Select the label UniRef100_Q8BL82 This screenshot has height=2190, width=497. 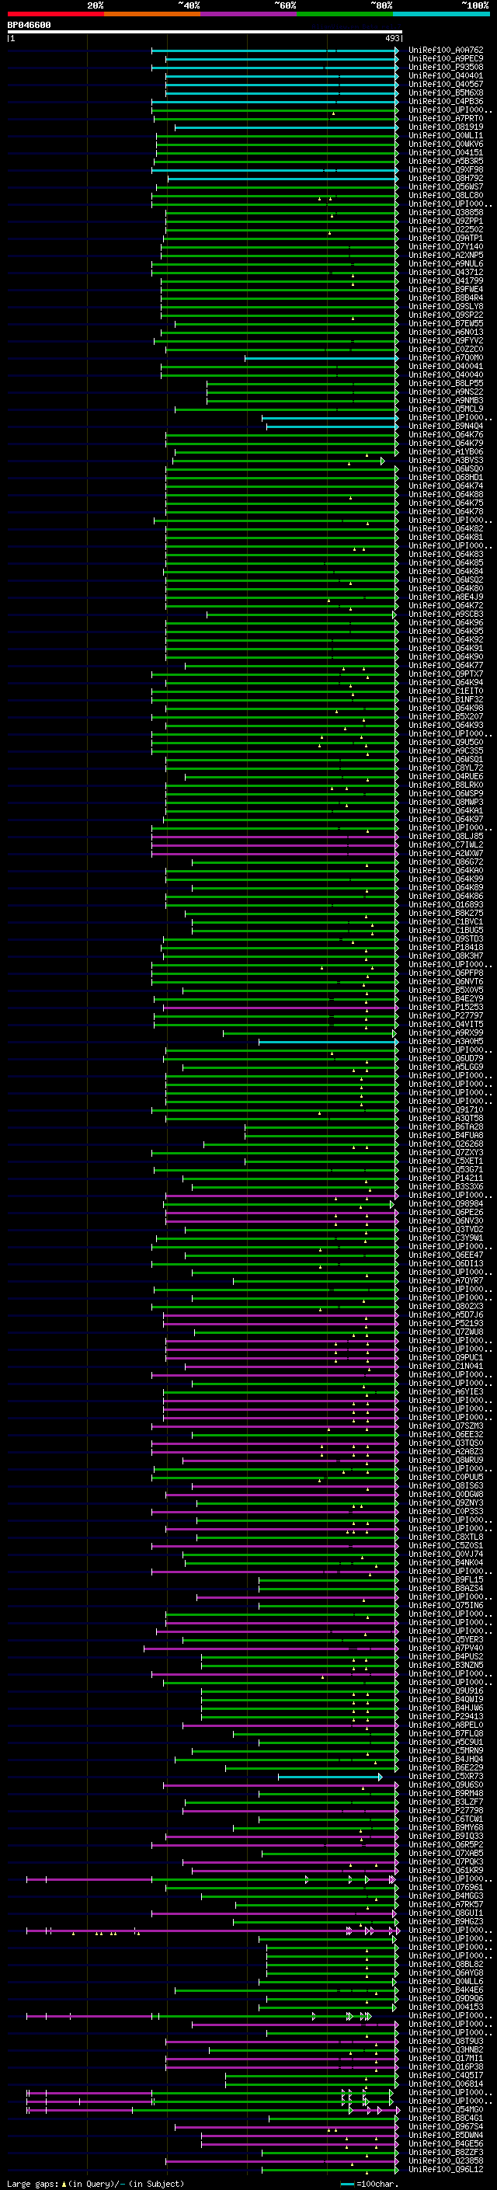coord(445,1965)
